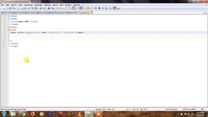The height and width of the screenshot is (117, 208).
Task: Click the Zoom Out toolbar icon
Action: [61, 8]
